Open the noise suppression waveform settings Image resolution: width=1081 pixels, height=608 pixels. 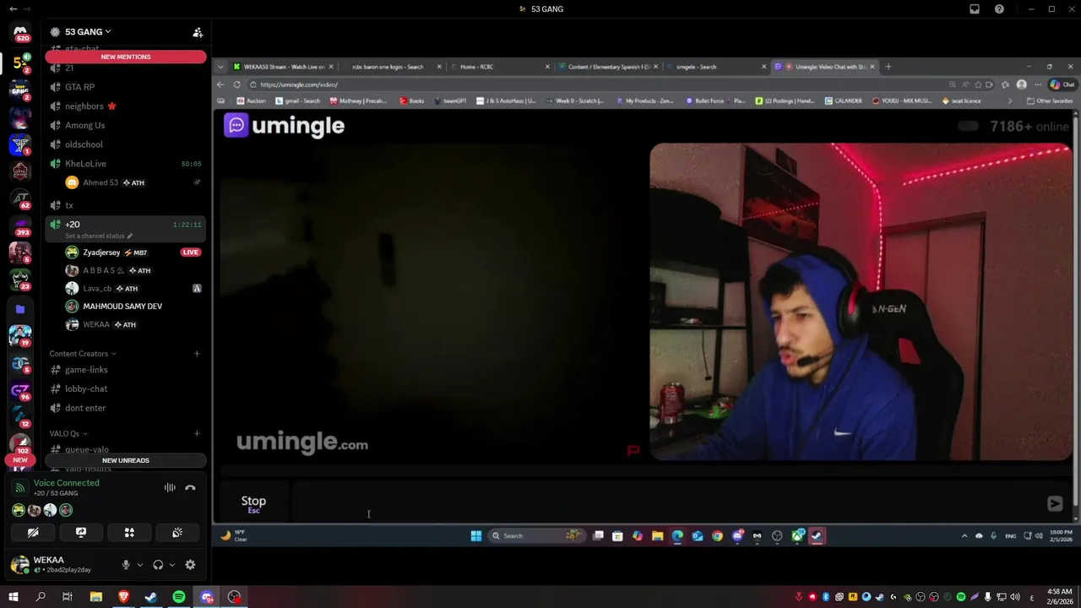(x=170, y=487)
